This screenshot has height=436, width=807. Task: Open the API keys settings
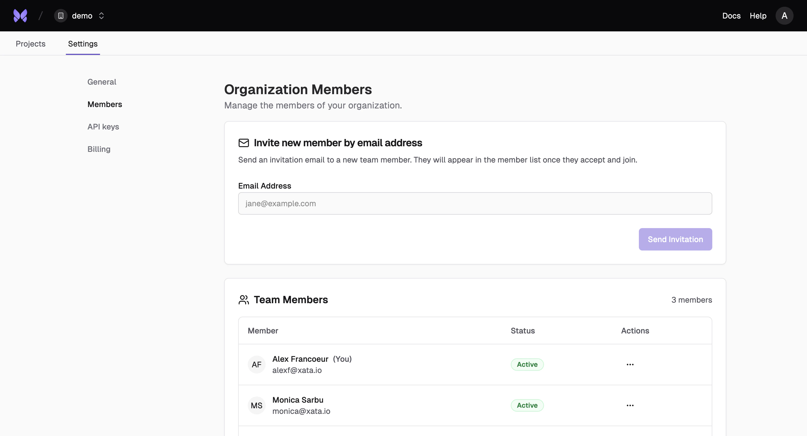tap(103, 127)
